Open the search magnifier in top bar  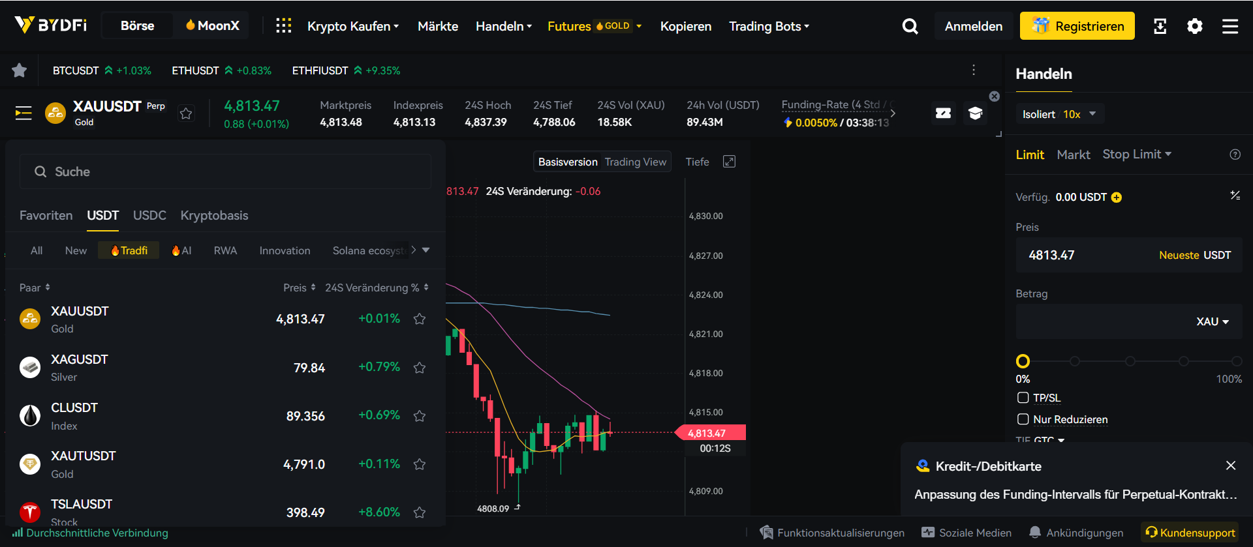coord(910,26)
